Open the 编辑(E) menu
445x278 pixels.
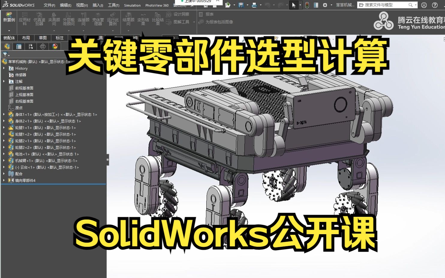pos(65,5)
